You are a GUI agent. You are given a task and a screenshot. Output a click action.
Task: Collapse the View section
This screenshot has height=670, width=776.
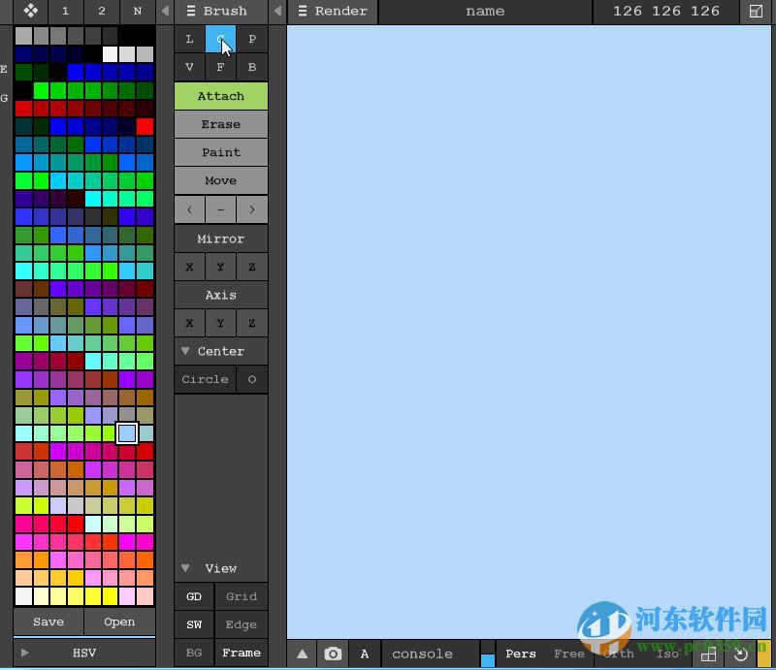[185, 568]
